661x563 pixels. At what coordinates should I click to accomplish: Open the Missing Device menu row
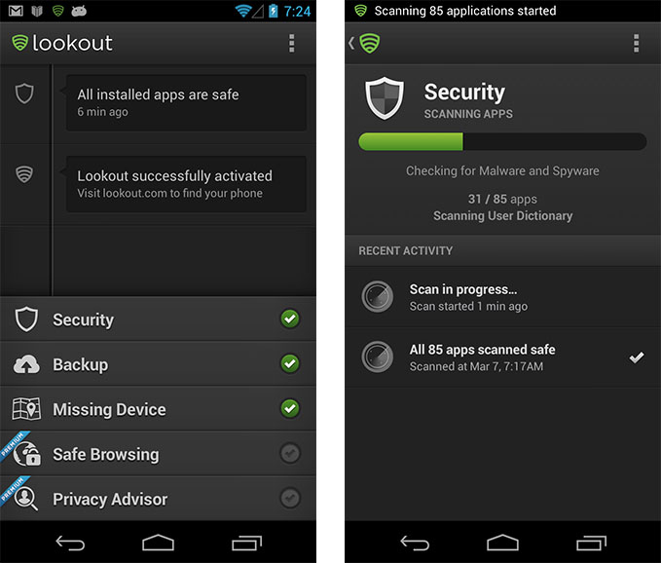[x=158, y=409]
